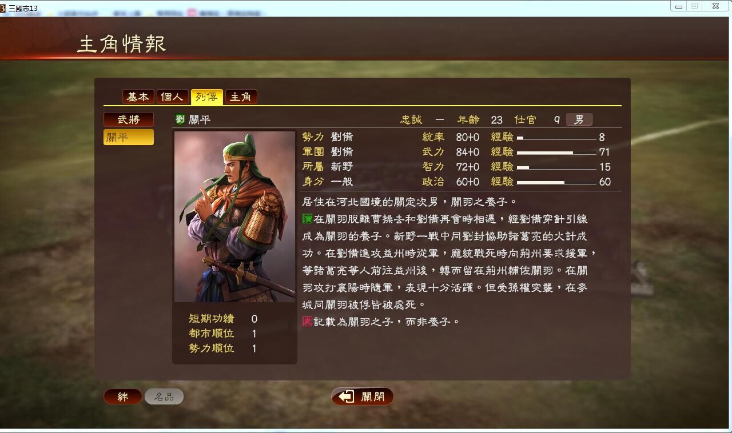Click the 統率 experience progress bar

click(x=556, y=138)
